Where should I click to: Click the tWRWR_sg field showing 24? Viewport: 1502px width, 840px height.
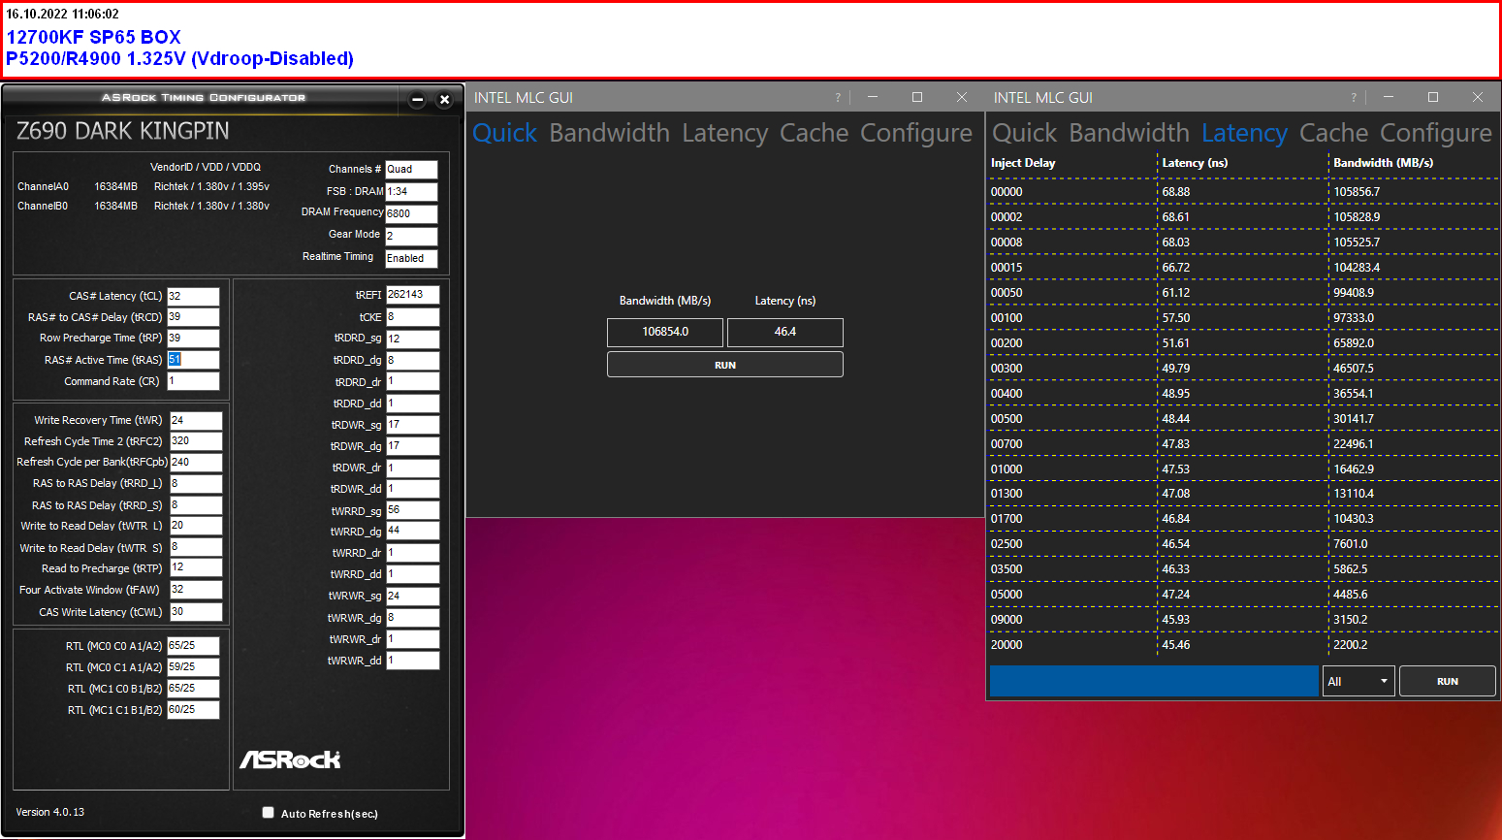point(412,596)
